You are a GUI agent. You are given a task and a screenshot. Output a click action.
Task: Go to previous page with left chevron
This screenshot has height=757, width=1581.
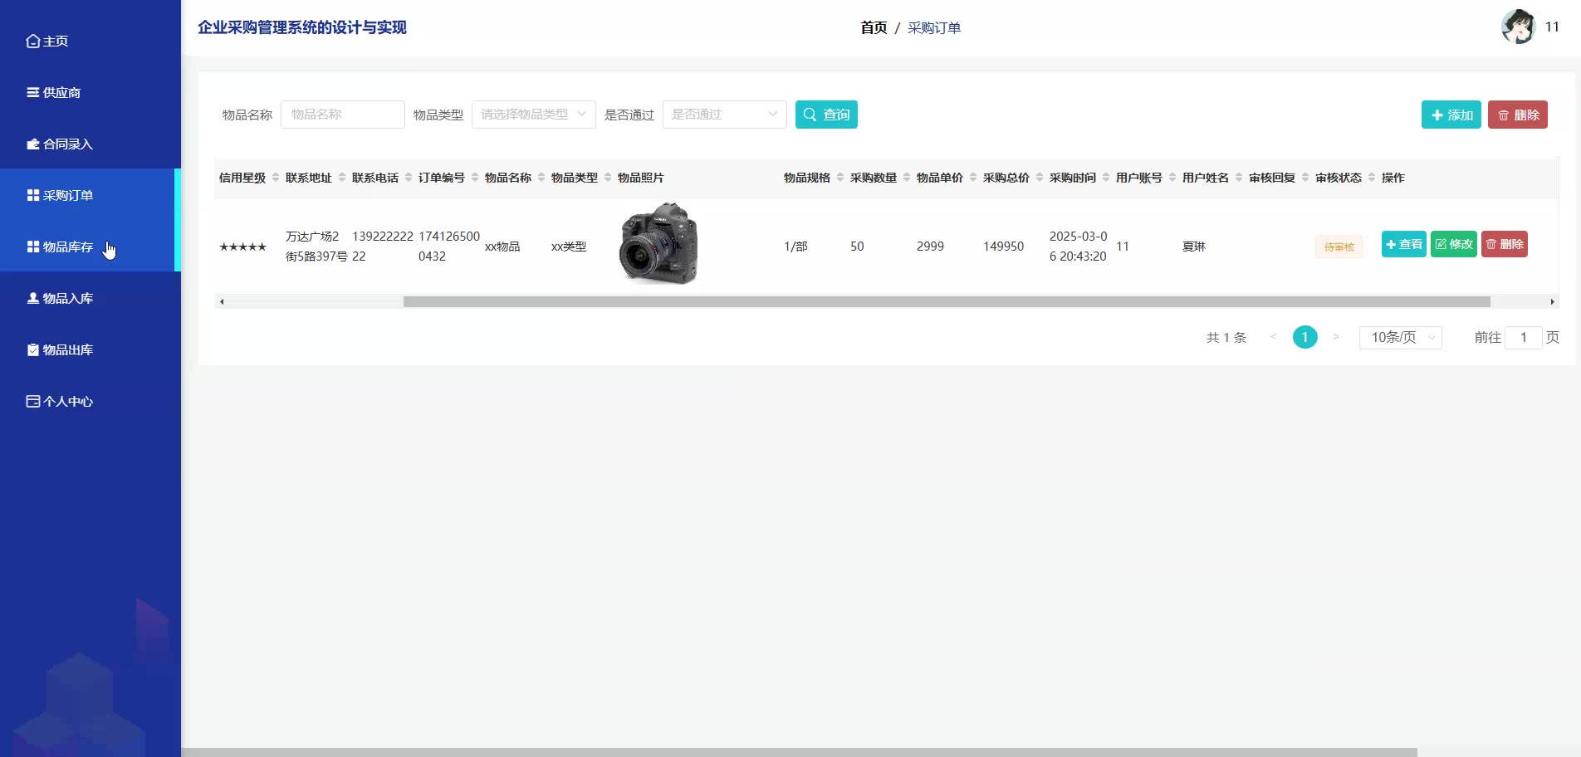point(1274,337)
